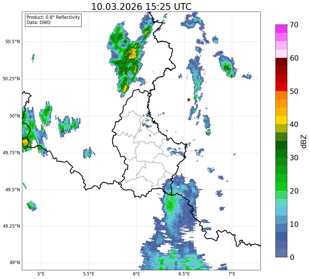Image resolution: width=310 pixels, height=279 pixels.
Task: Click the magenta swatch atop the colorbar
Action: [281, 29]
